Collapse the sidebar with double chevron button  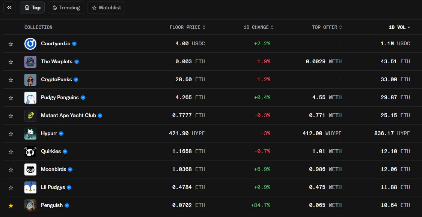coord(9,7)
